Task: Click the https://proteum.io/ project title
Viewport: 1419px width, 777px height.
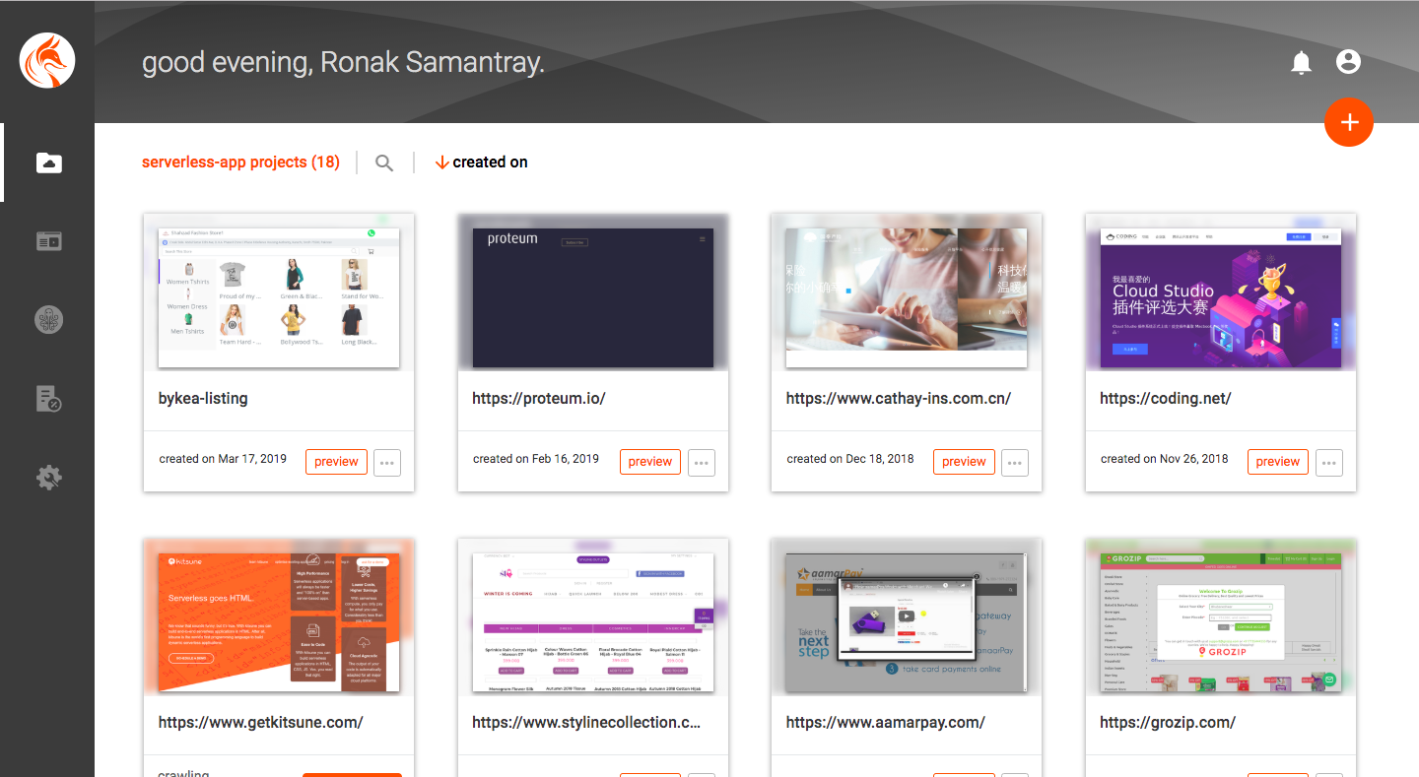Action: (539, 399)
